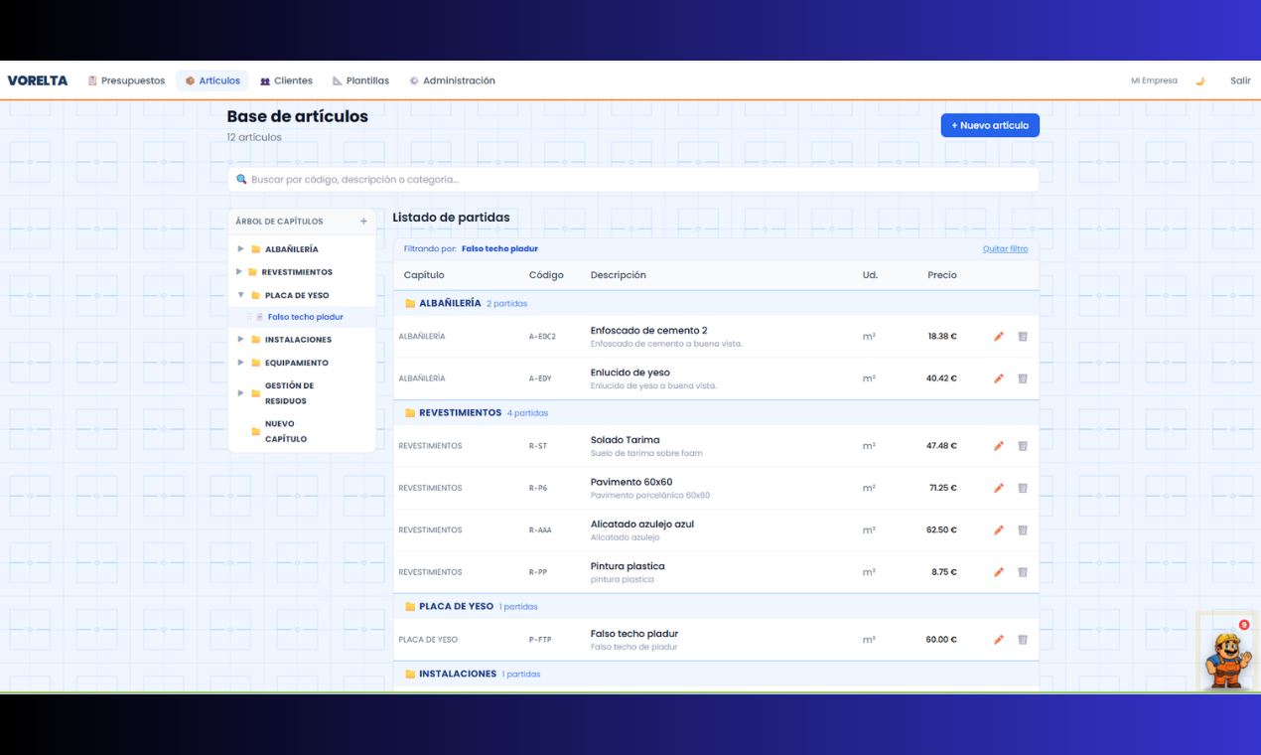
Task: Click the VORELTA logo
Action: [x=38, y=80]
